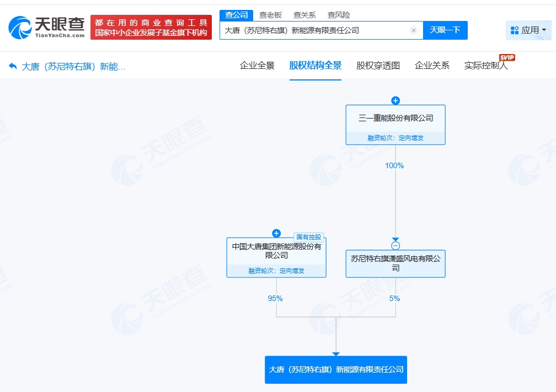Viewport: 556px width, 392px height.
Task: Open the 应用 apps dropdown
Action: (528, 30)
